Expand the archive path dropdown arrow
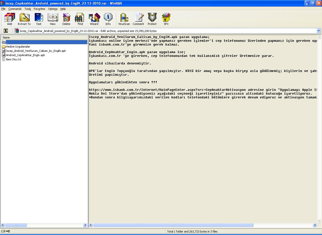Image resolution: width=322 pixels, height=235 pixels. point(319,31)
